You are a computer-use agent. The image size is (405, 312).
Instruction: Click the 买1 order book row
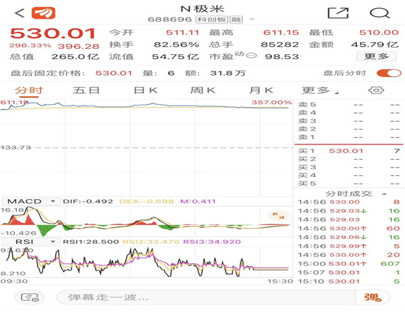click(349, 151)
